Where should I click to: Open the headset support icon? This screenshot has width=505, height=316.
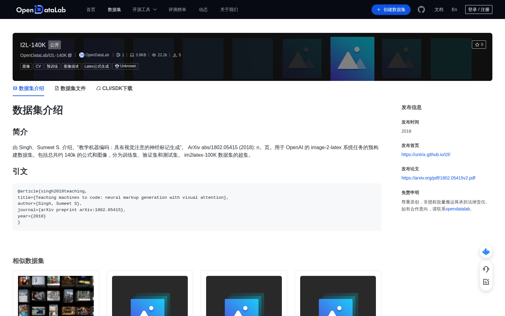(x=486, y=269)
